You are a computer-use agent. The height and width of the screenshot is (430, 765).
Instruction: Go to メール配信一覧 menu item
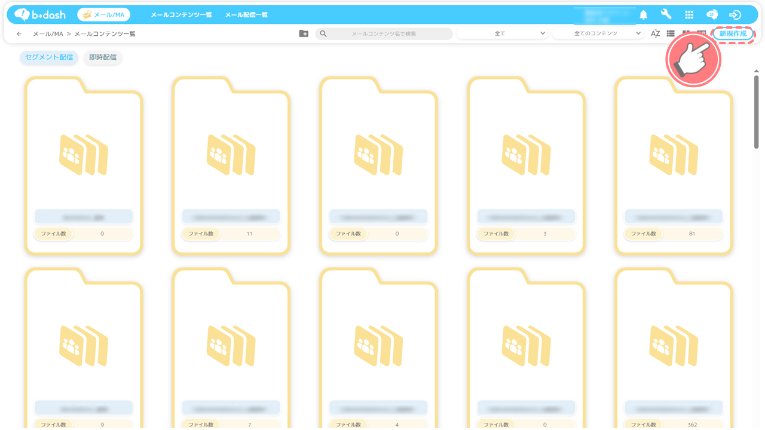[246, 15]
